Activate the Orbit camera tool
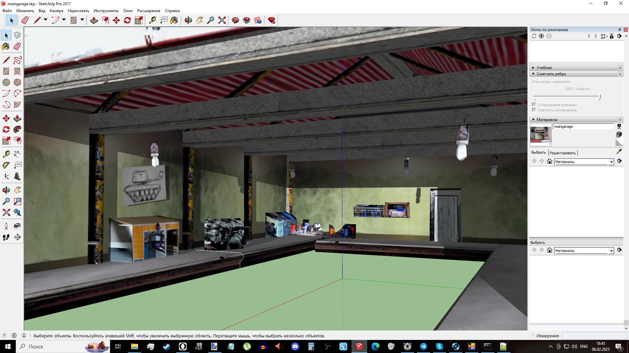 (188, 20)
